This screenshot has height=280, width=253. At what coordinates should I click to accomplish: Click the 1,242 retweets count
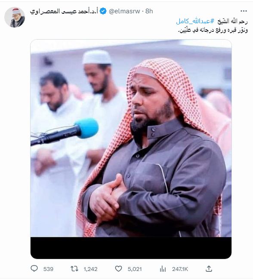90,269
